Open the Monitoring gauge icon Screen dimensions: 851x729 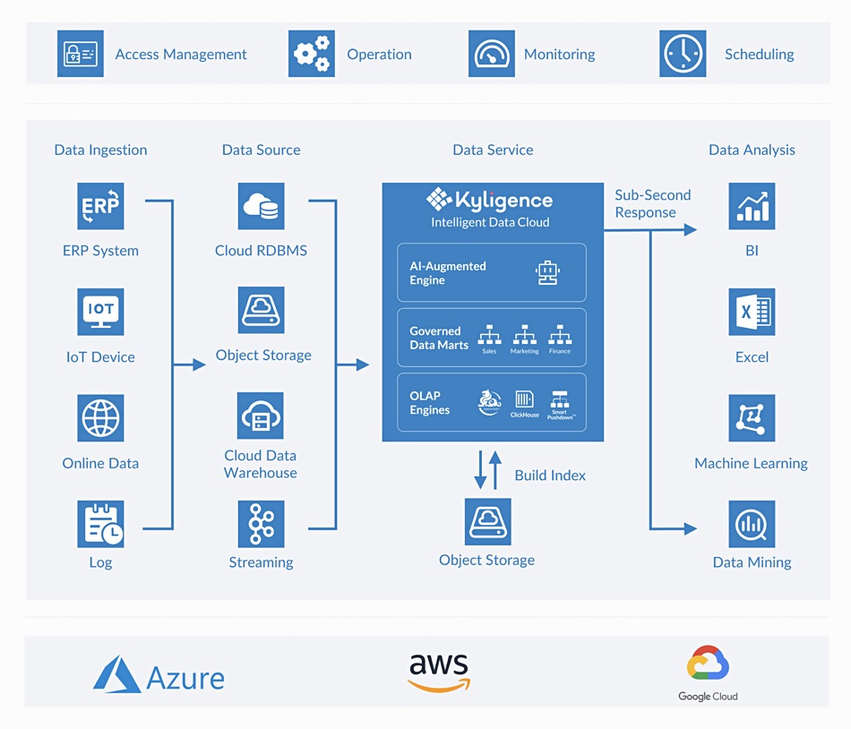(492, 54)
